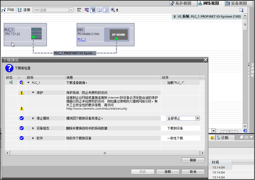The width and height of the screenshot is (255, 180).
Task: Click the user settings table icon top right
Action: pyautogui.click(x=241, y=10)
